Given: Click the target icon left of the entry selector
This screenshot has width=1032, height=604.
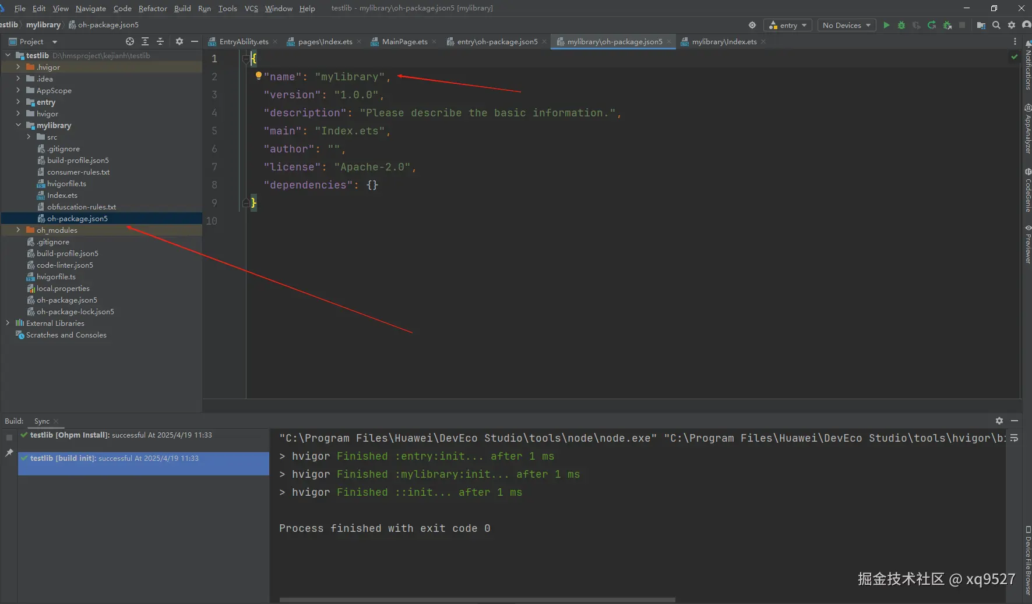Looking at the screenshot, I should tap(752, 25).
